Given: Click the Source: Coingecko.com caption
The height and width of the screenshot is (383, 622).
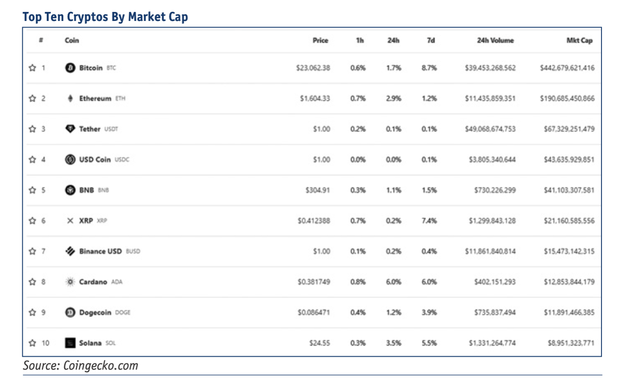Looking at the screenshot, I should click(x=81, y=366).
